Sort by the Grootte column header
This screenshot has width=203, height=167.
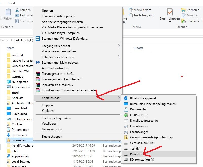click(x=138, y=48)
